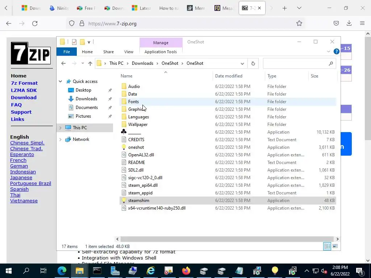Screen dimensions: 371x278
Task: Open the Firefox application menu
Action: [x=362, y=23]
